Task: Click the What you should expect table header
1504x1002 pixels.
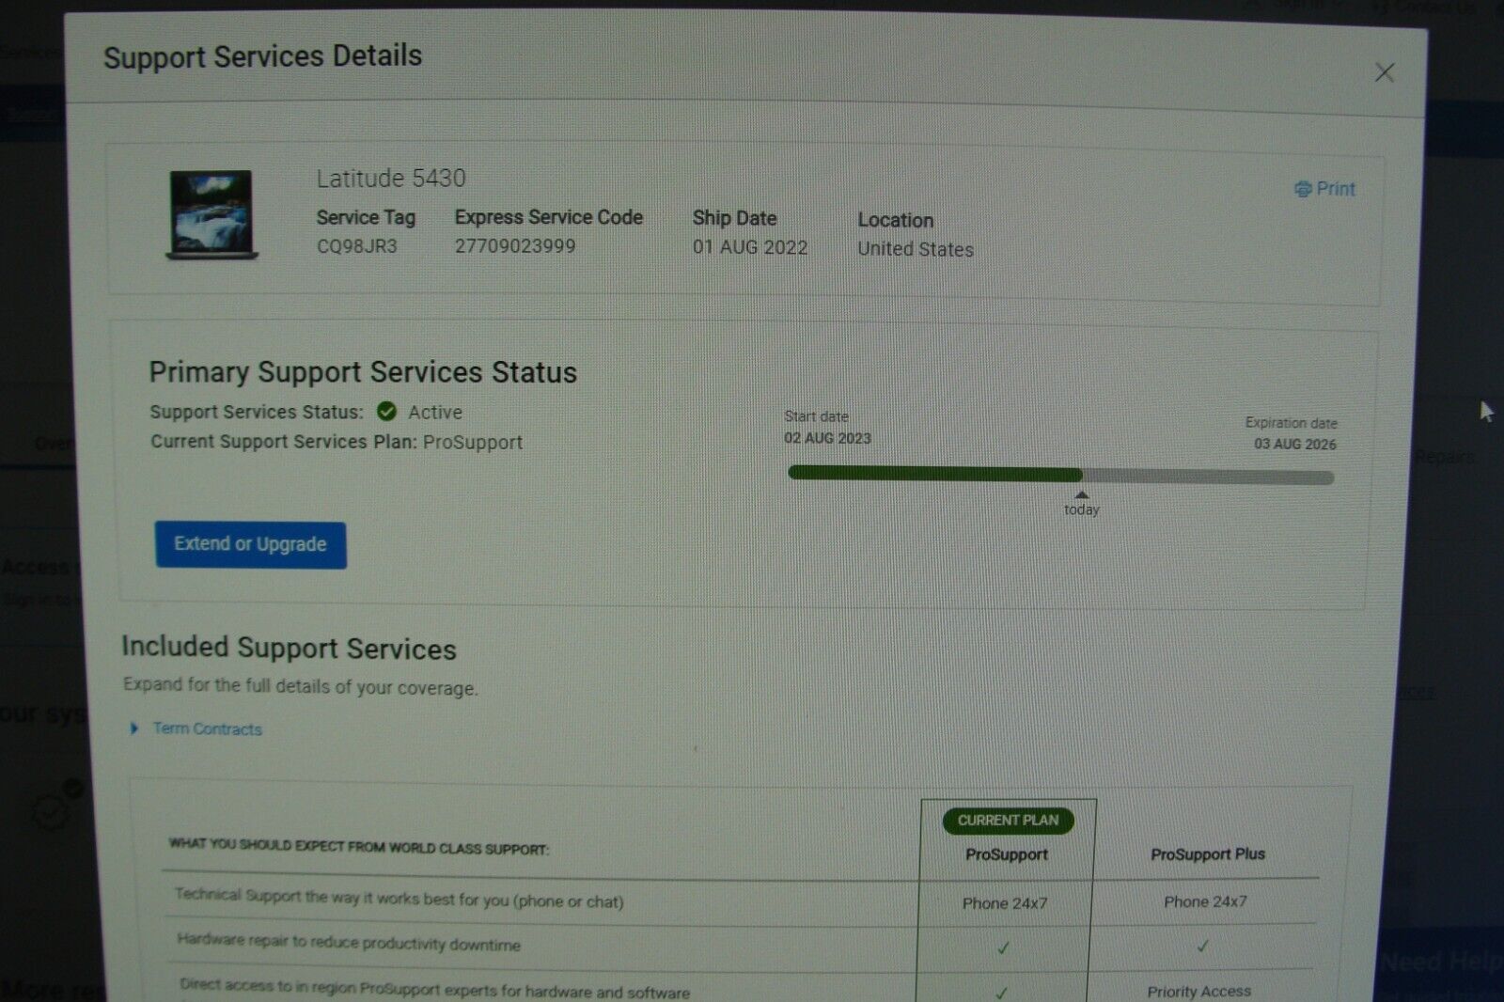Action: pyautogui.click(x=359, y=846)
